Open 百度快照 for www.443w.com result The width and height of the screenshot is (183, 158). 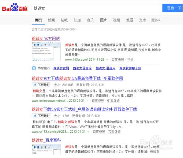point(118,60)
